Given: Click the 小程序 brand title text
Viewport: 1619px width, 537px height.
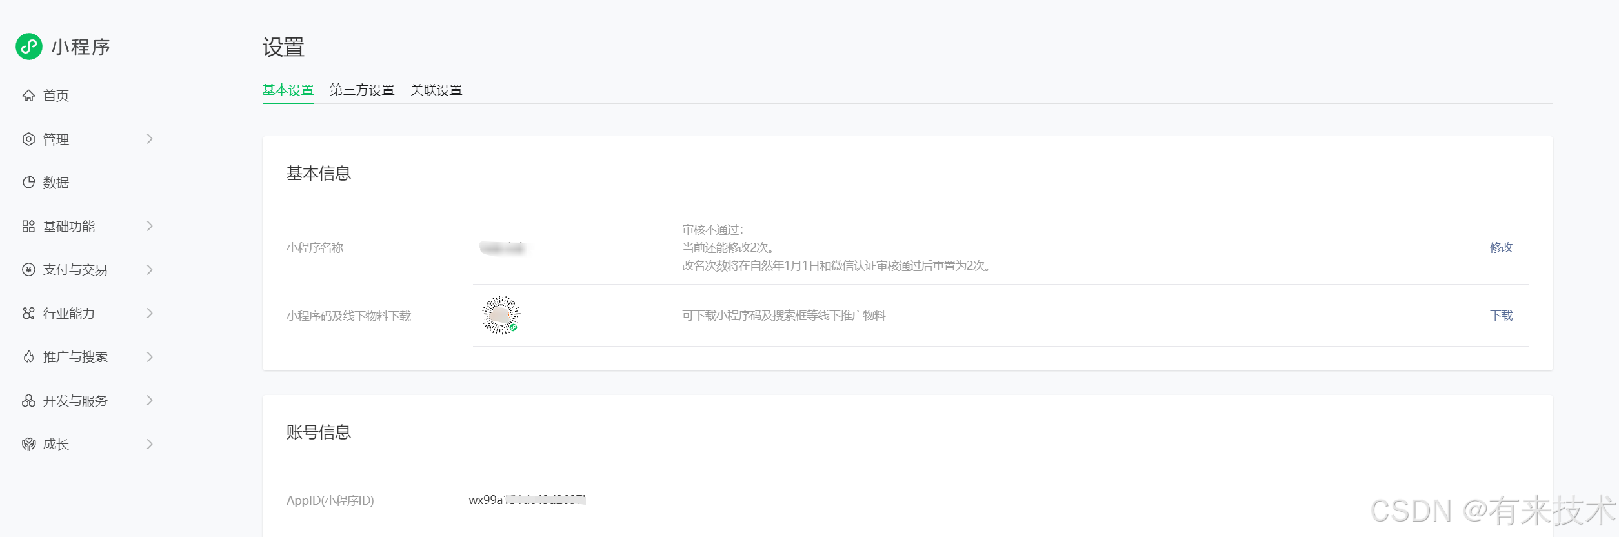Looking at the screenshot, I should [x=81, y=46].
